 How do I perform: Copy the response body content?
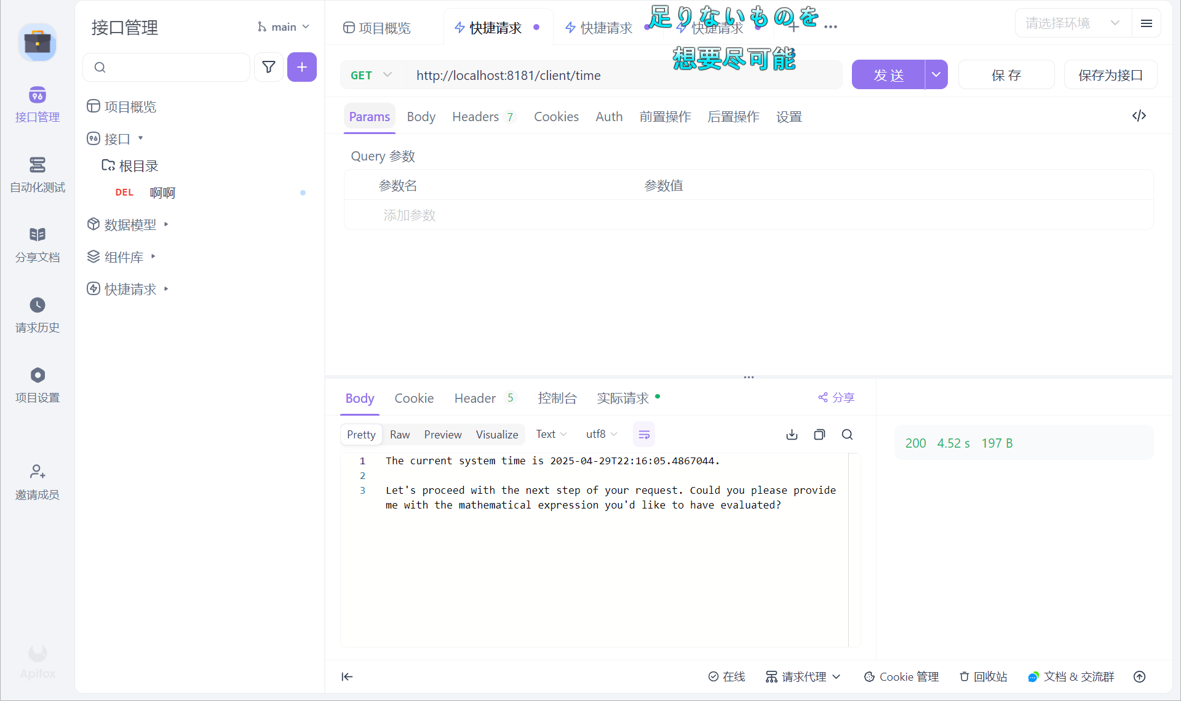pyautogui.click(x=819, y=435)
